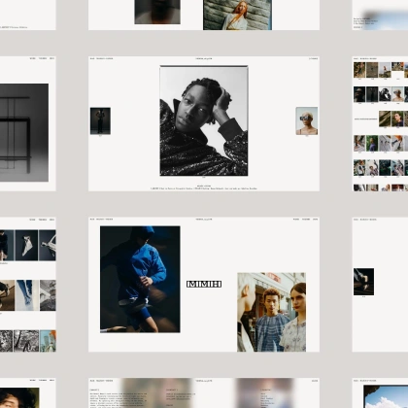Screen dimensions: 408x408
Task: Click the small dark thumbnail on the blank page
Action: 363,282
